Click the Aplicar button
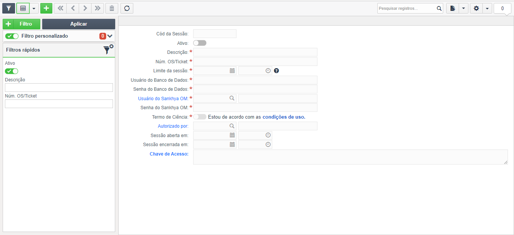Image resolution: width=514 pixels, height=235 pixels. click(x=79, y=24)
